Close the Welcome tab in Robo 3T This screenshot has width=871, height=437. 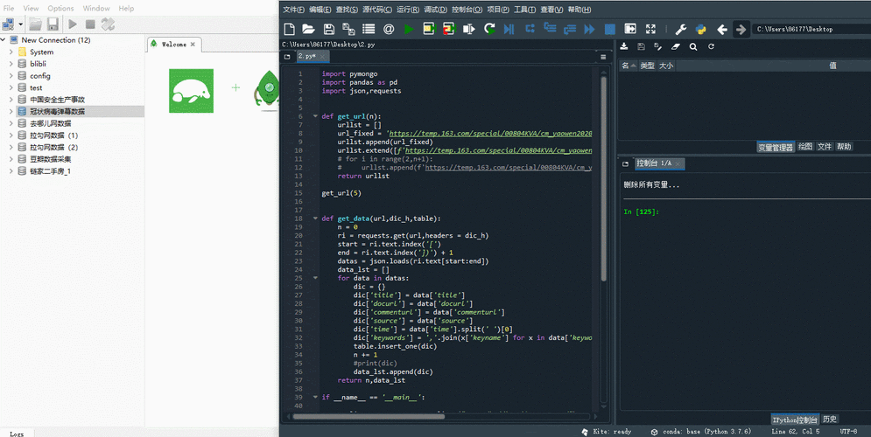click(x=193, y=45)
